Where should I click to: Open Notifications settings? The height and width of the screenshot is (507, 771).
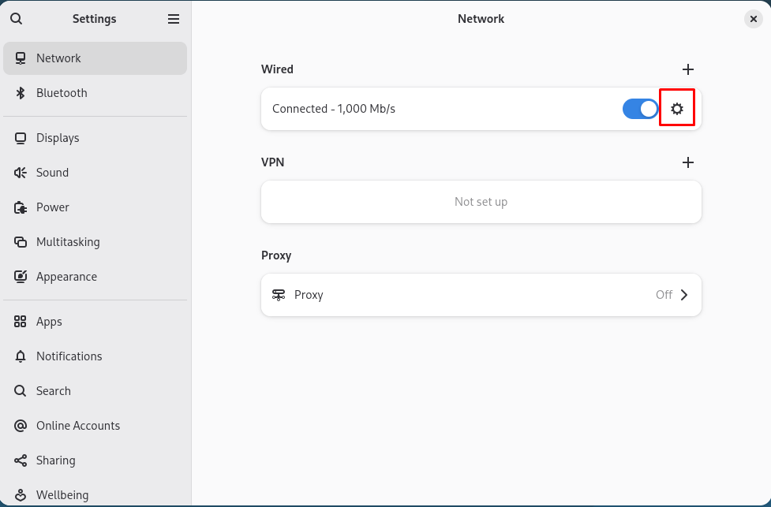point(69,356)
